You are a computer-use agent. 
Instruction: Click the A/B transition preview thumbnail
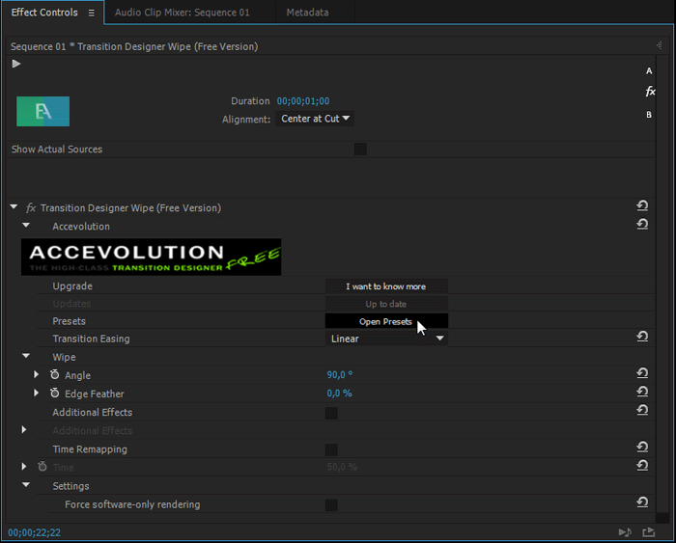pyautogui.click(x=43, y=112)
